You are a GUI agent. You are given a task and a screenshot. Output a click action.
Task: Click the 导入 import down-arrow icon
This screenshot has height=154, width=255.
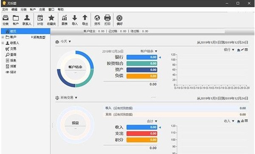point(75,20)
